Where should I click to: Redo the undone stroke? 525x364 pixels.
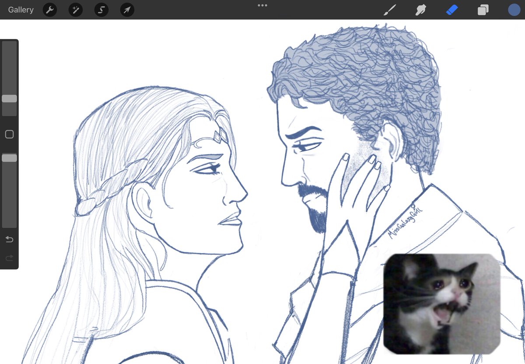9,258
